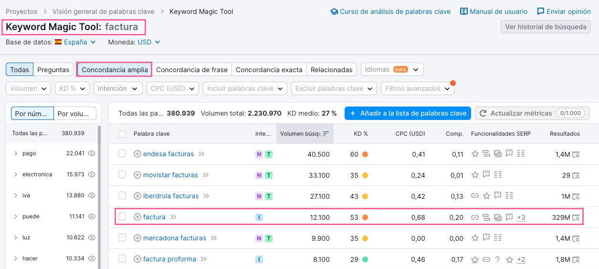Viewport: 599px width, 269px height.
Task: Expand the 'pago' keyword group
Action: (x=16, y=153)
